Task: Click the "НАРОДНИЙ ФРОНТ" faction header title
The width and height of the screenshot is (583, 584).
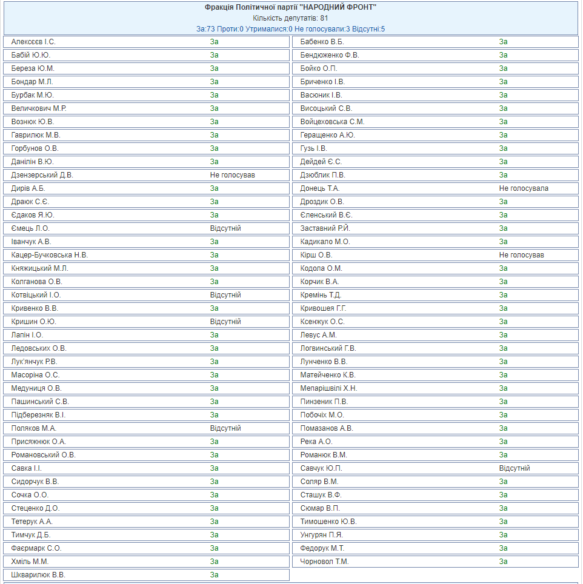Action: (x=290, y=8)
